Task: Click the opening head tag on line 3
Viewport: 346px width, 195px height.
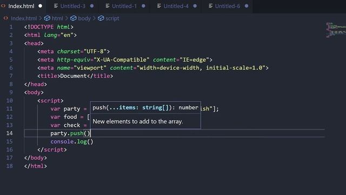Action: [34, 43]
